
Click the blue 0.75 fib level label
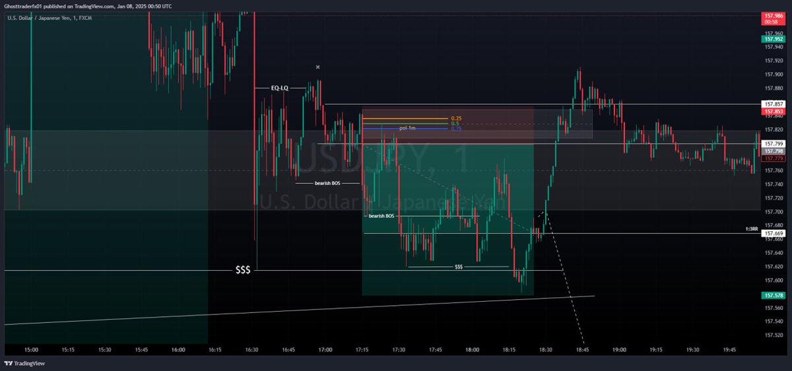point(456,128)
